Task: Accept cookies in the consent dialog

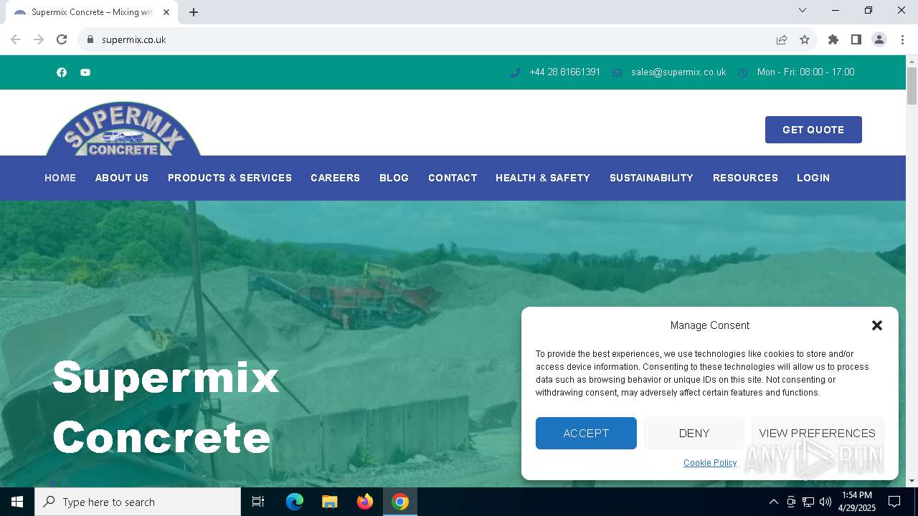Action: [586, 433]
